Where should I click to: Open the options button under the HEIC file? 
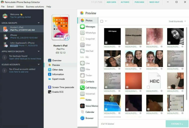click(162, 91)
